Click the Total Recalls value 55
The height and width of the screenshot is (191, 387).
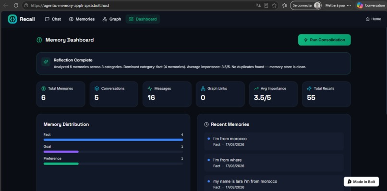point(311,98)
